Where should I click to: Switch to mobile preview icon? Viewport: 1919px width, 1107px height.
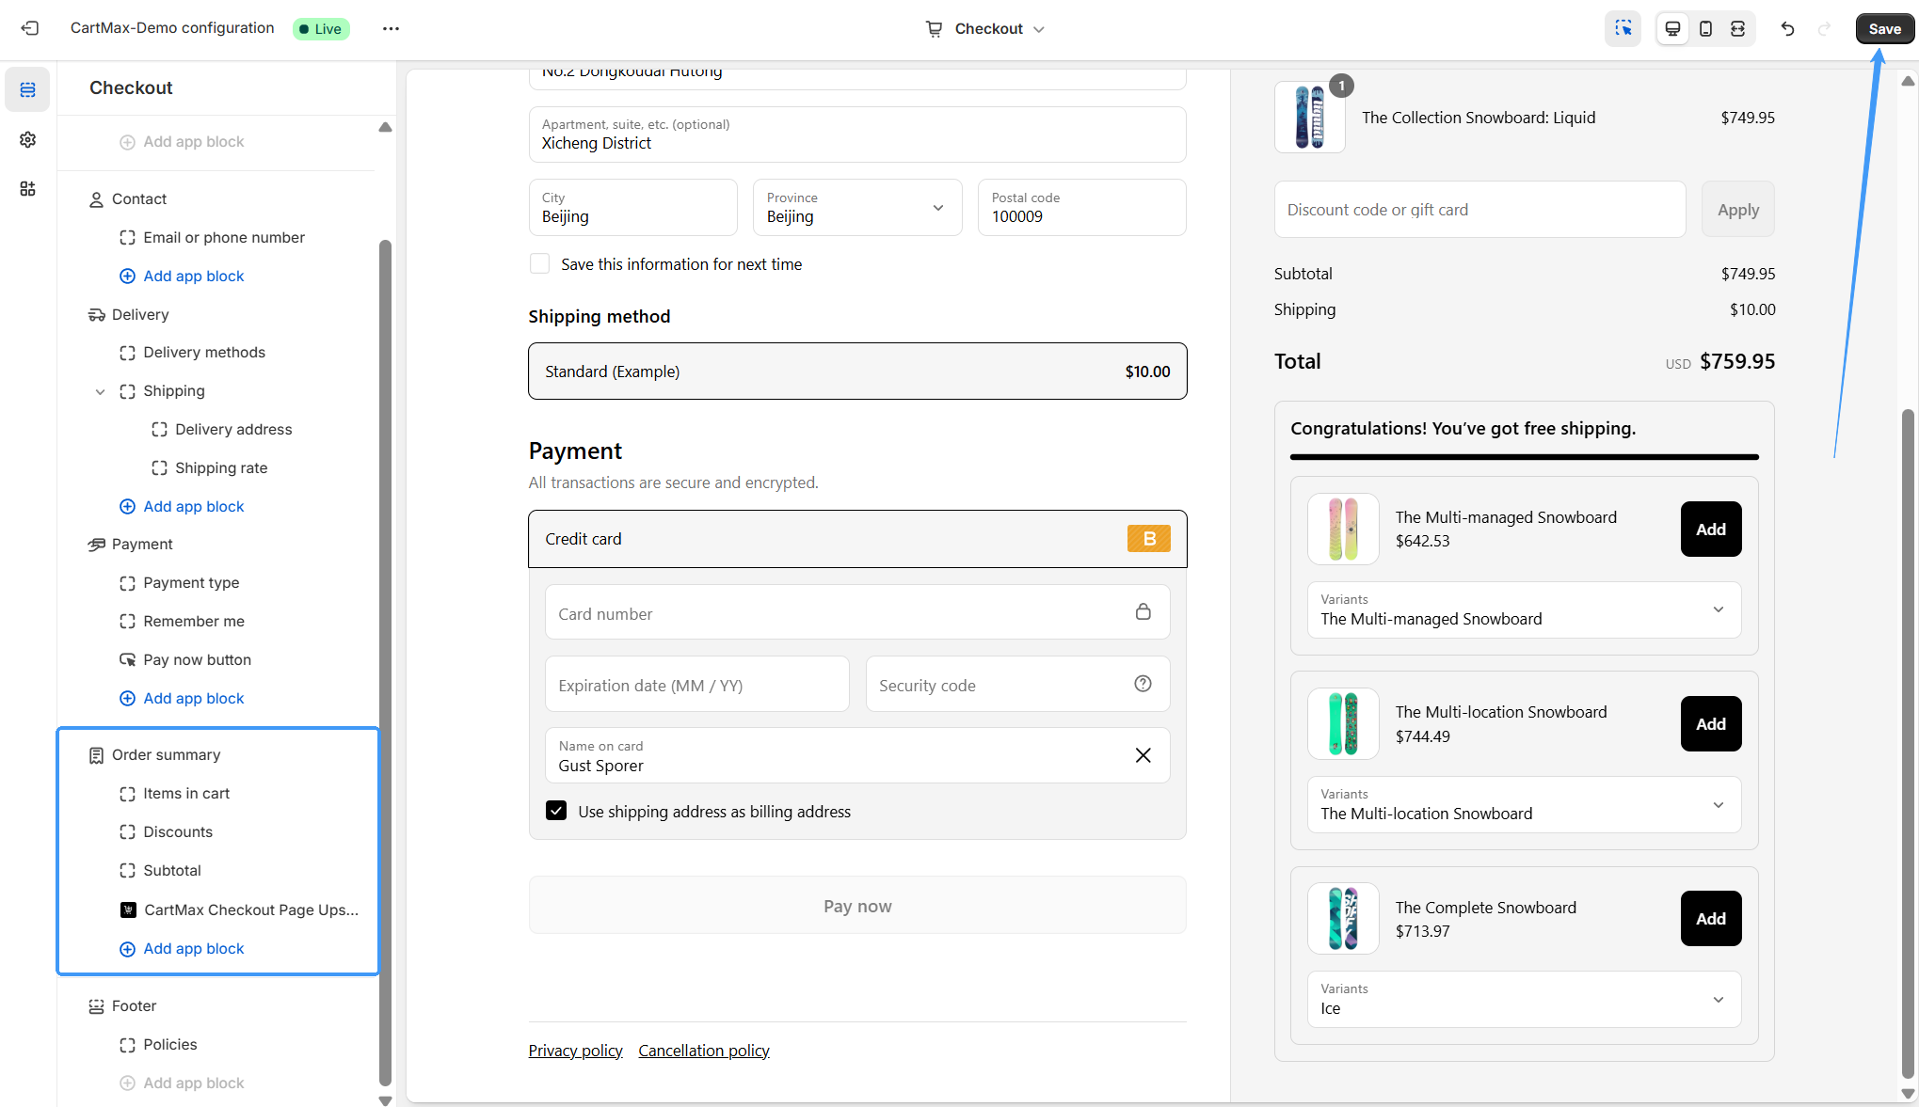[x=1705, y=28]
